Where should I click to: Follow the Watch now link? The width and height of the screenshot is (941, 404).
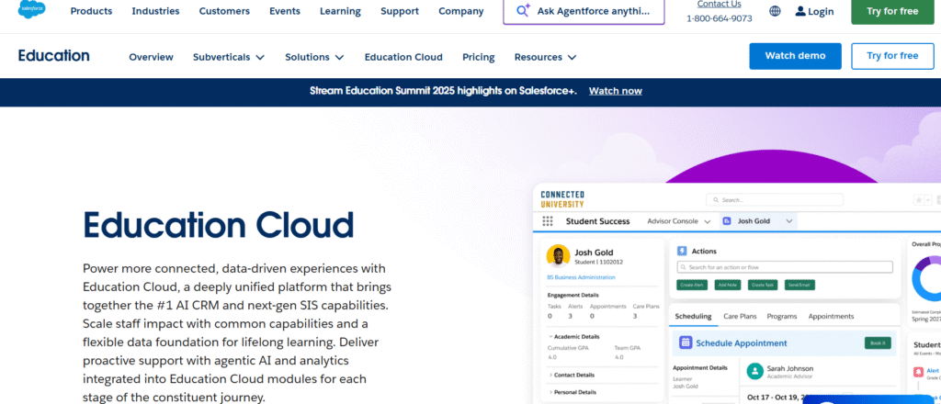[615, 91]
